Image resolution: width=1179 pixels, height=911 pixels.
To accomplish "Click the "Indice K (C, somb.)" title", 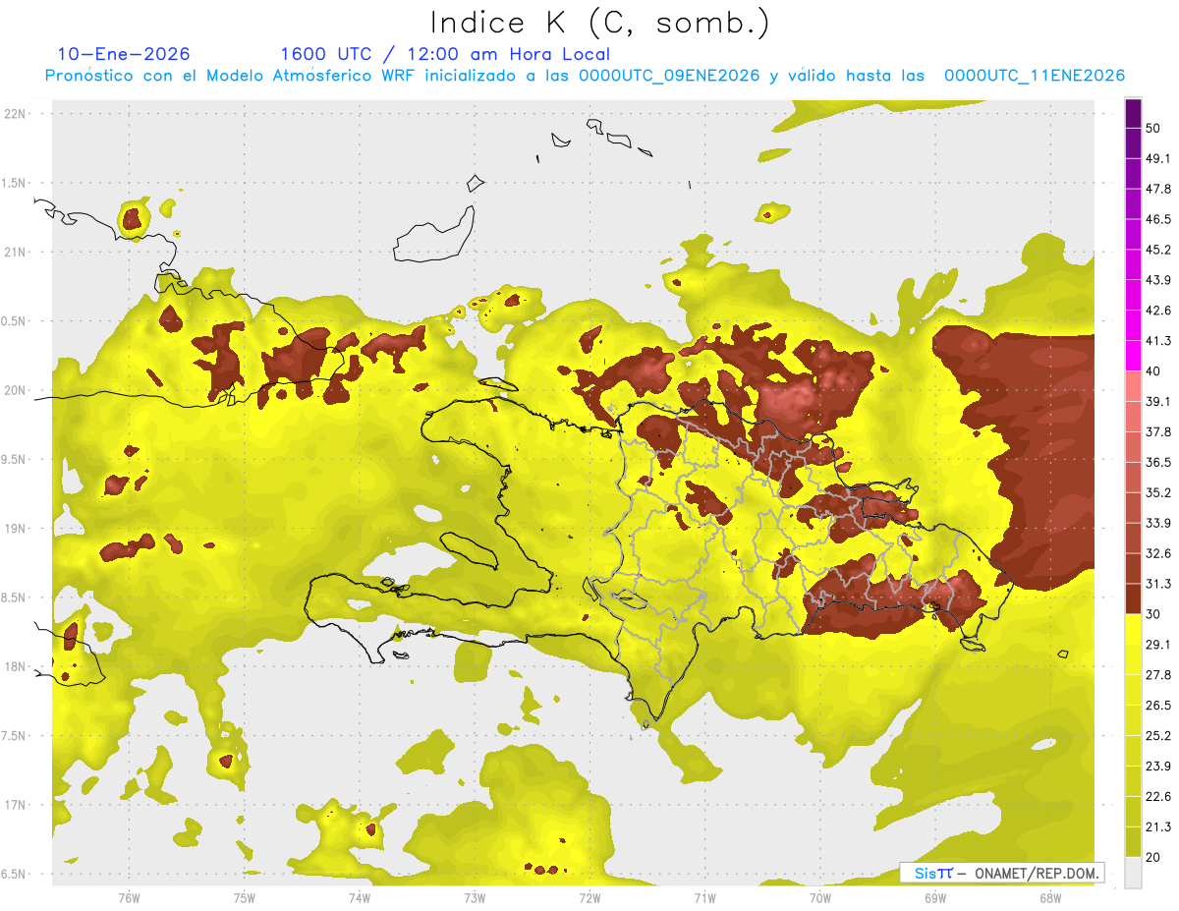I will coord(599,23).
